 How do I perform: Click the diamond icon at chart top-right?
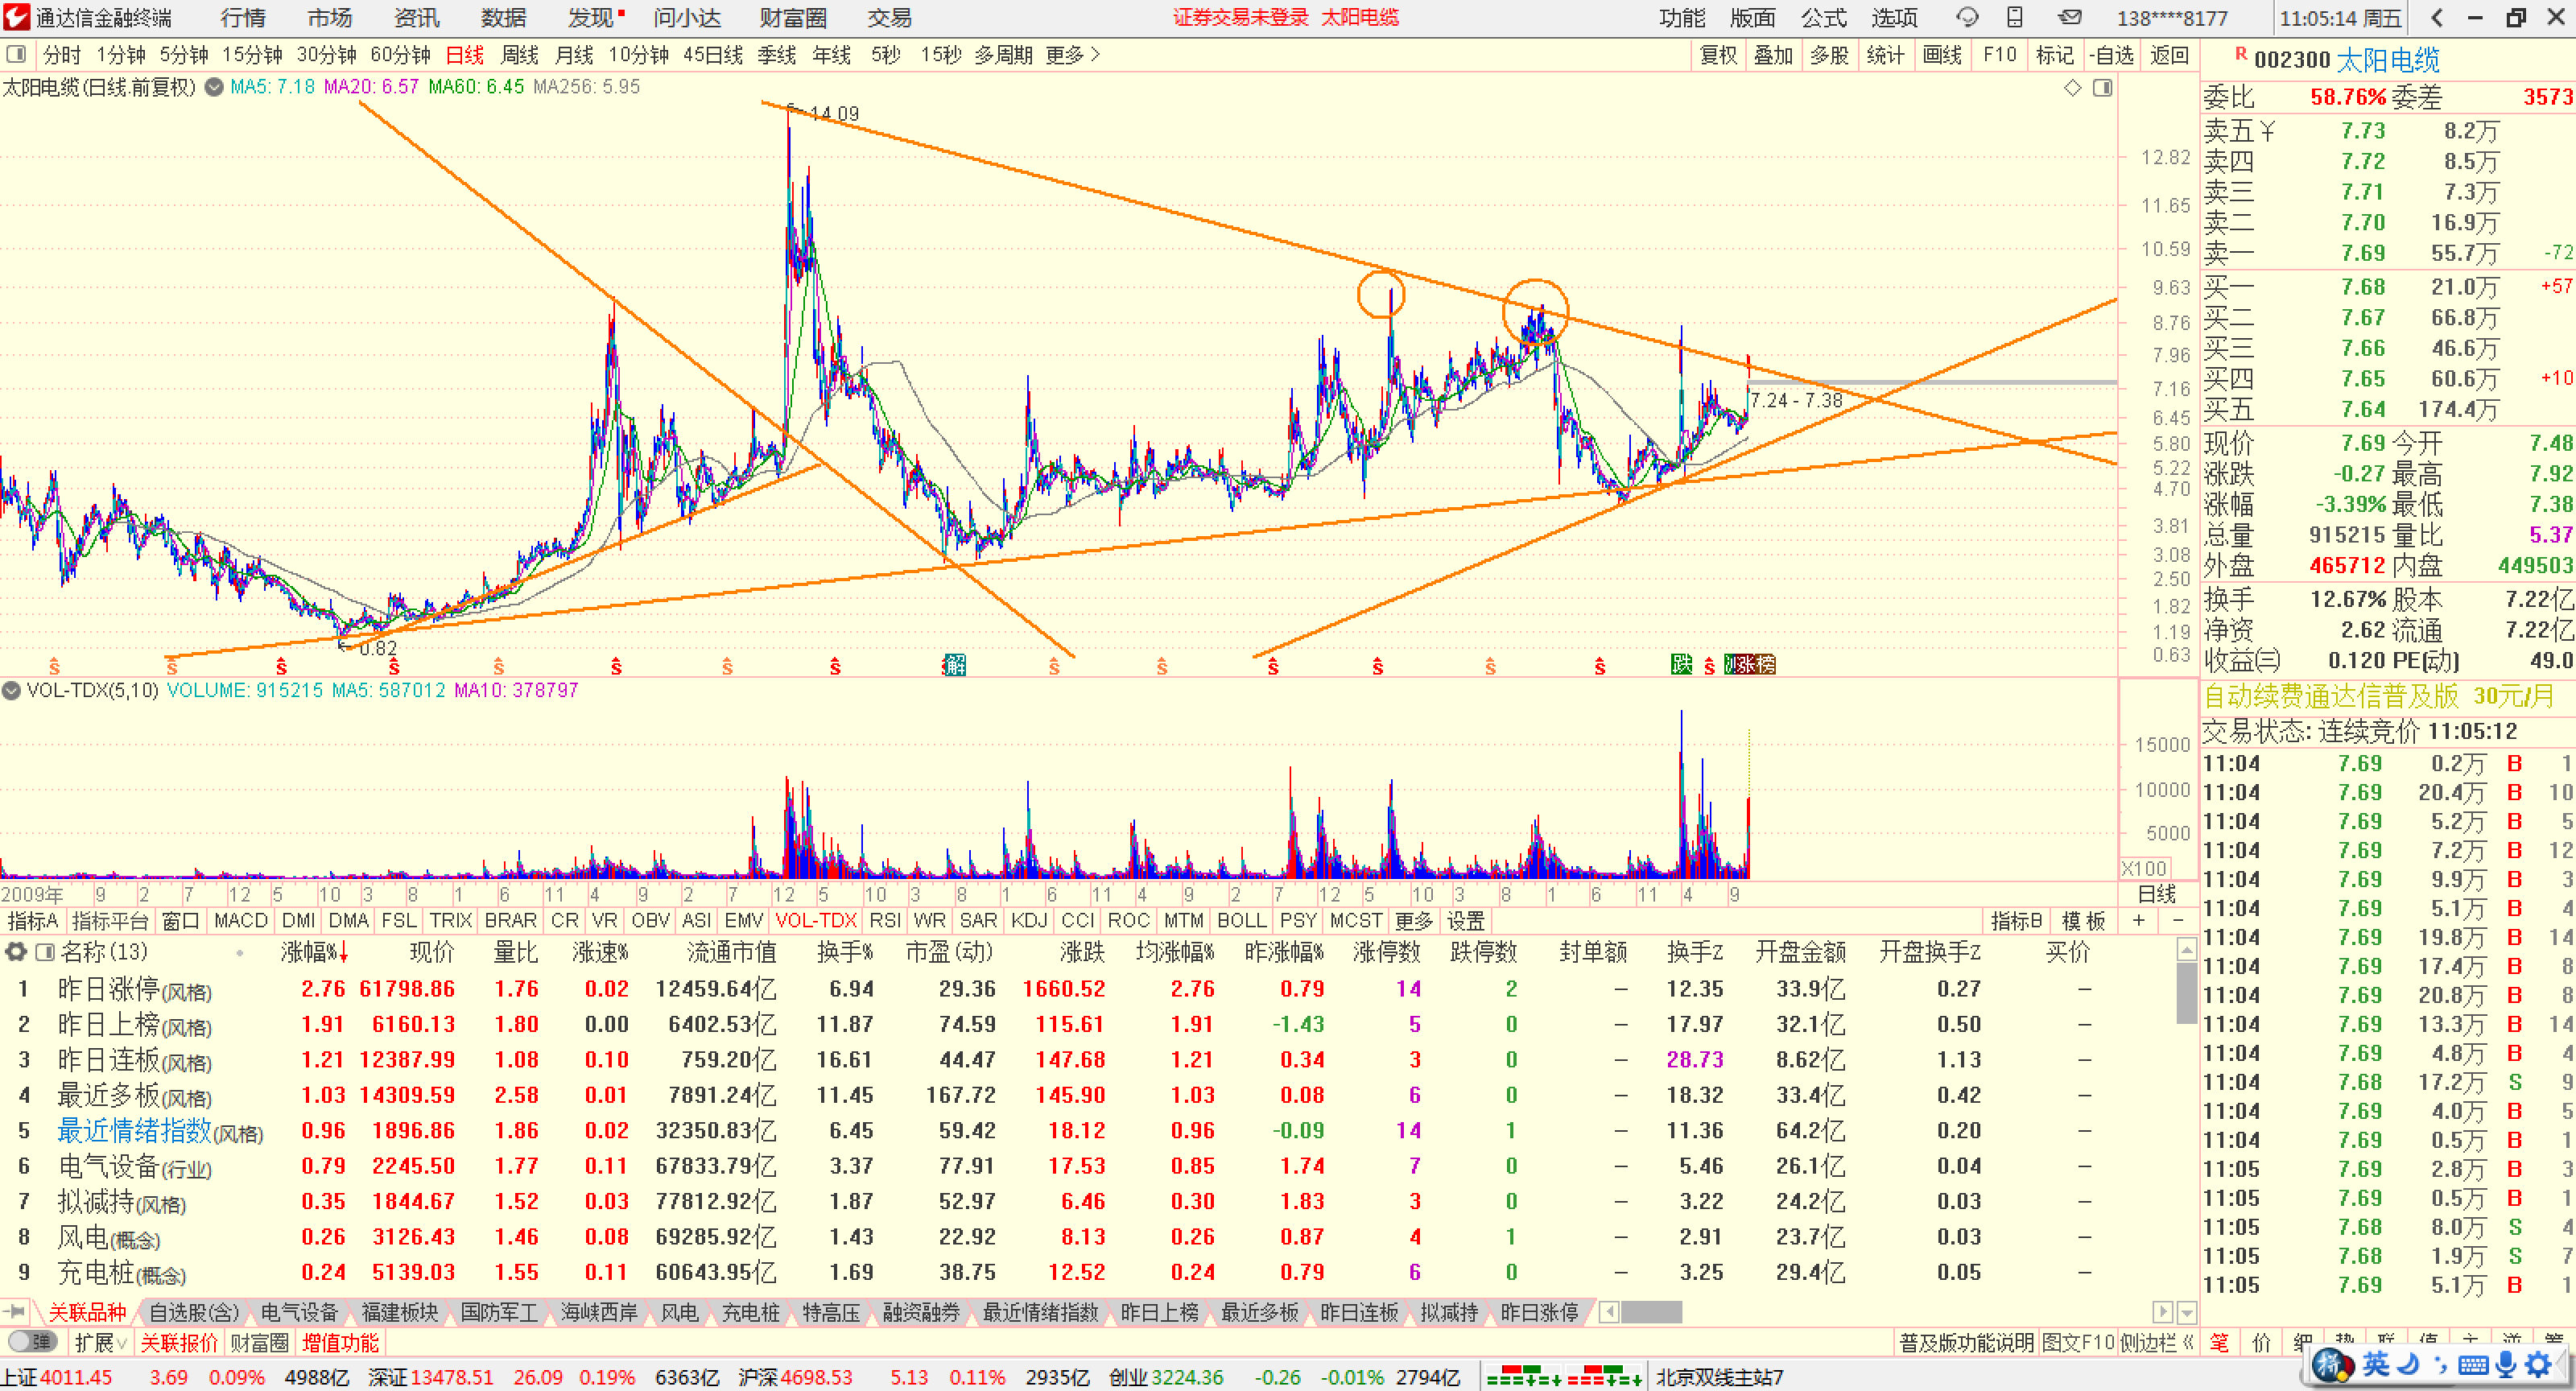tap(2072, 88)
